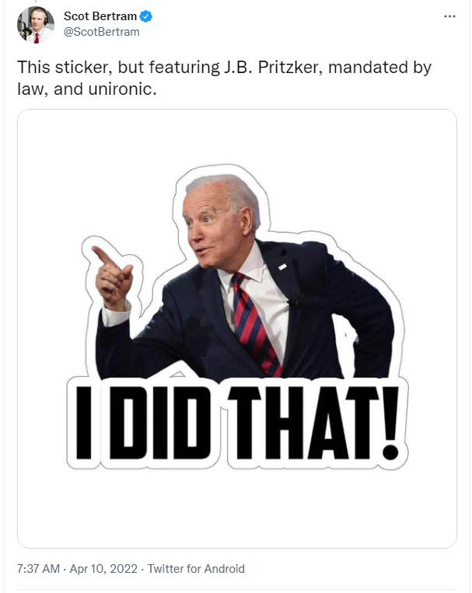
Task: Visit the @ScotBertram handle link
Action: point(101,32)
